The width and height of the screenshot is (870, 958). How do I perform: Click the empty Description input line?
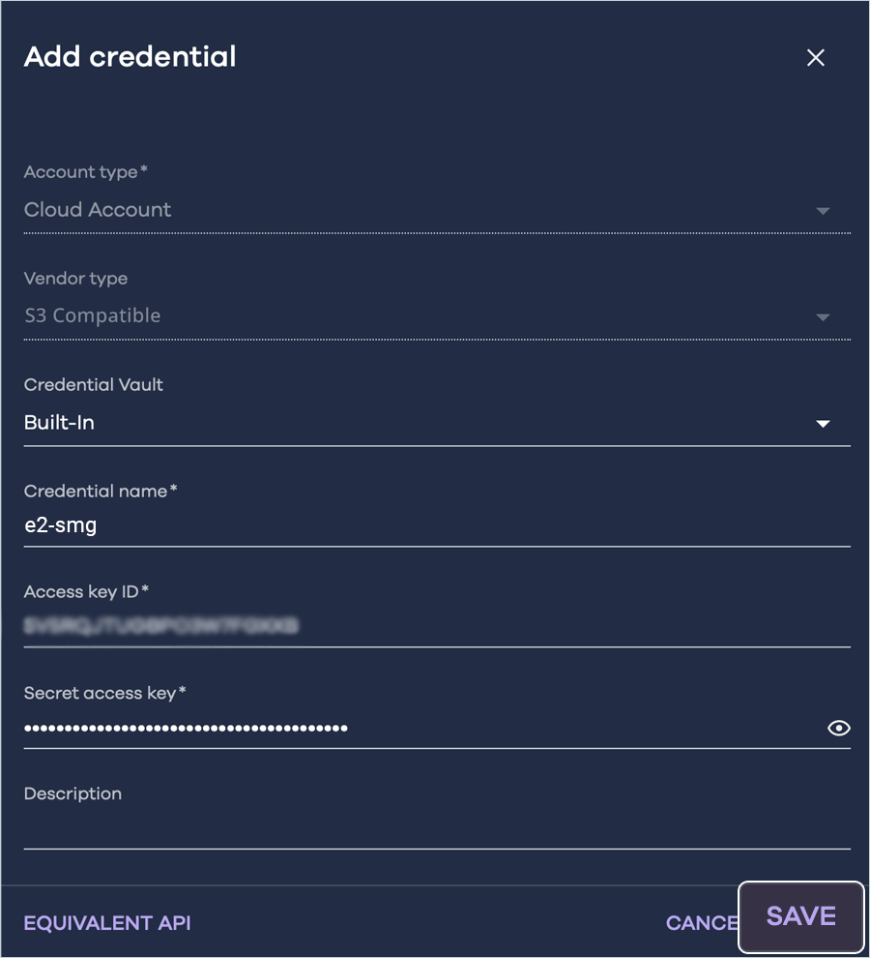click(435, 830)
